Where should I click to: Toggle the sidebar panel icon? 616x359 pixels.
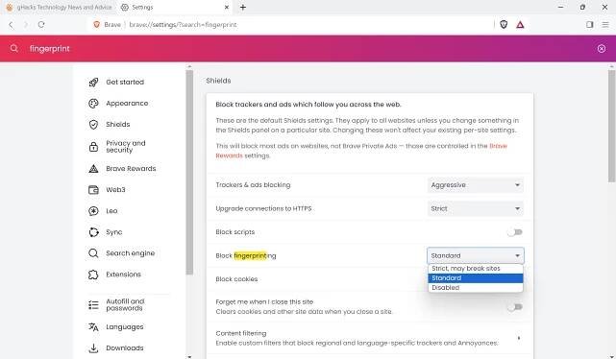pyautogui.click(x=589, y=25)
